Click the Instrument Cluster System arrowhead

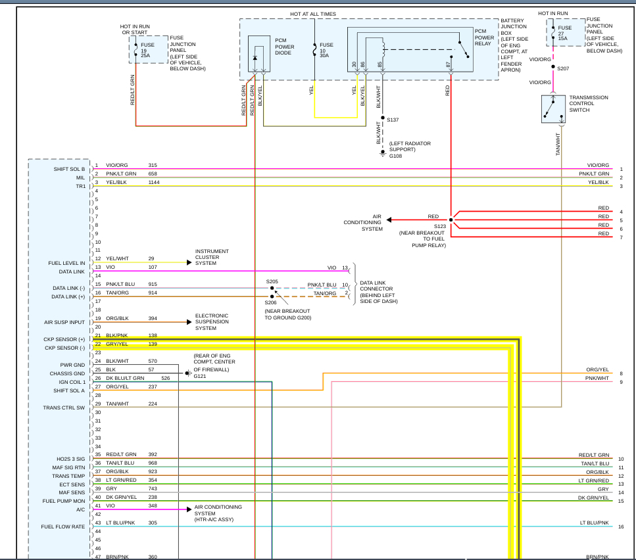(x=189, y=262)
